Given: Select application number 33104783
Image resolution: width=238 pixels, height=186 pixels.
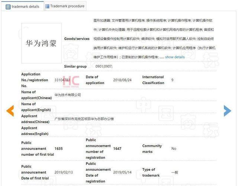Looking at the screenshot, I should (x=62, y=80).
